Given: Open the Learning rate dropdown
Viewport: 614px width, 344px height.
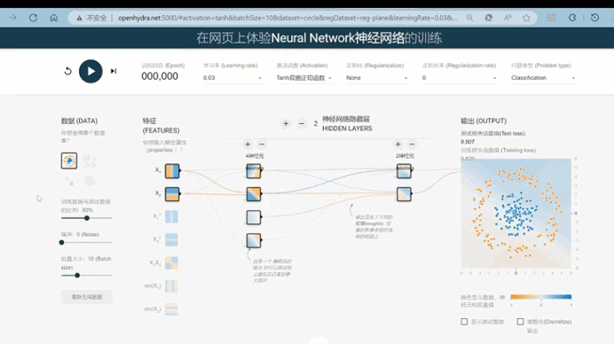Looking at the screenshot, I should pyautogui.click(x=232, y=78).
